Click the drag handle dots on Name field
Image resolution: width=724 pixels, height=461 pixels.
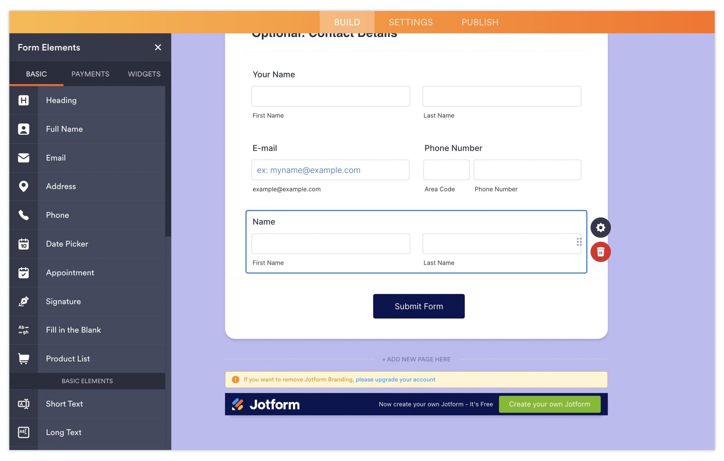pyautogui.click(x=579, y=242)
